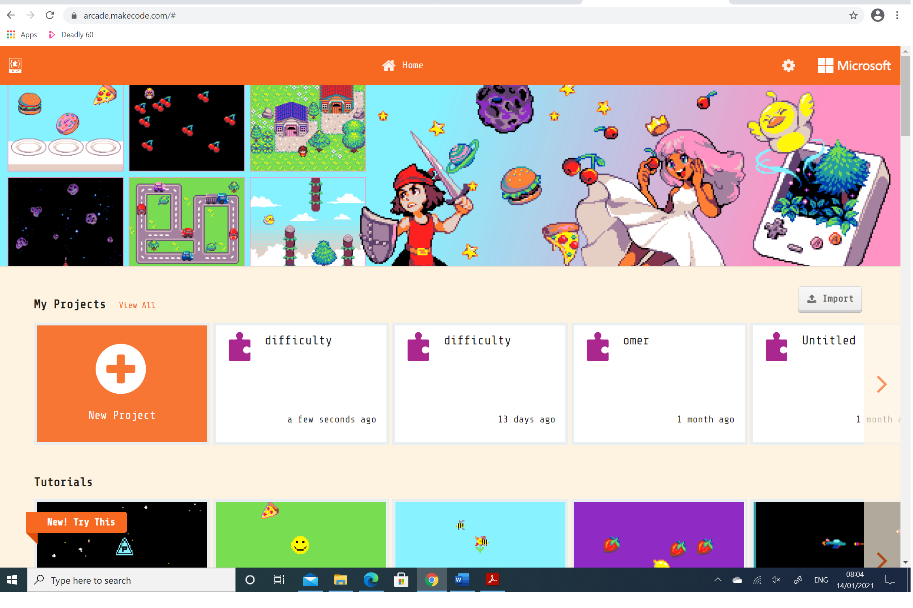Reload the page in the browser

(50, 15)
